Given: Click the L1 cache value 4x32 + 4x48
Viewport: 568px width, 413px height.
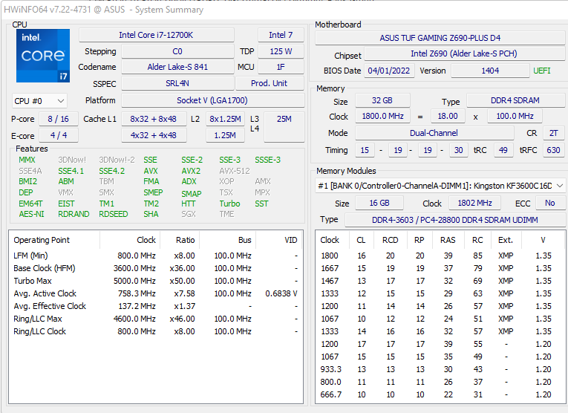Looking at the screenshot, I should (154, 135).
